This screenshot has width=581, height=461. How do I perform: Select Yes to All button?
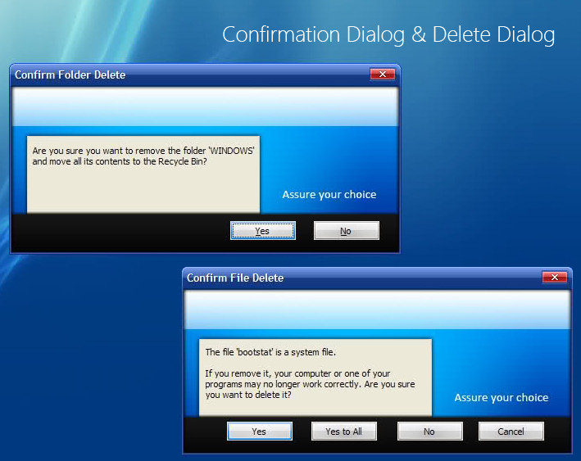(344, 431)
